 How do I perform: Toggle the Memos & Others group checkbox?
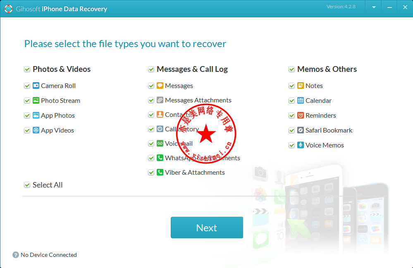point(291,69)
